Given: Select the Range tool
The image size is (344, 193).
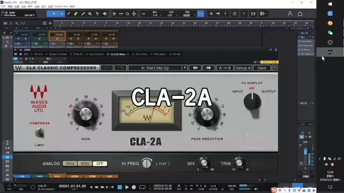Looking at the screenshot, I should coord(61,14).
